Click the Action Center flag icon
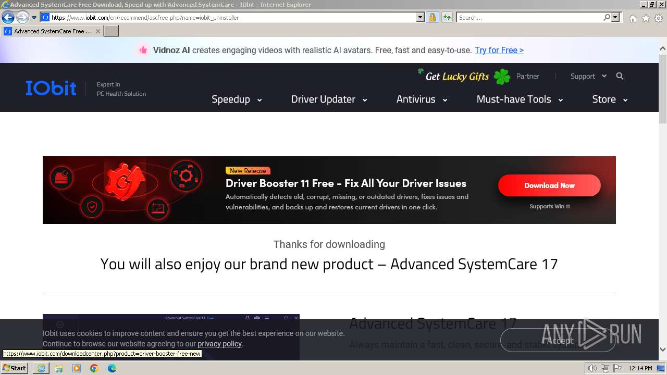The width and height of the screenshot is (667, 375). [x=617, y=368]
